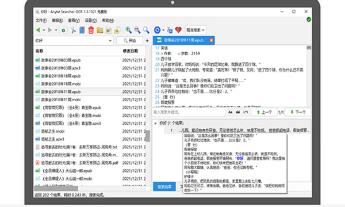Click the gray page with green arrow icon
Viewport: 345px width, 207px height.
click(x=109, y=30)
